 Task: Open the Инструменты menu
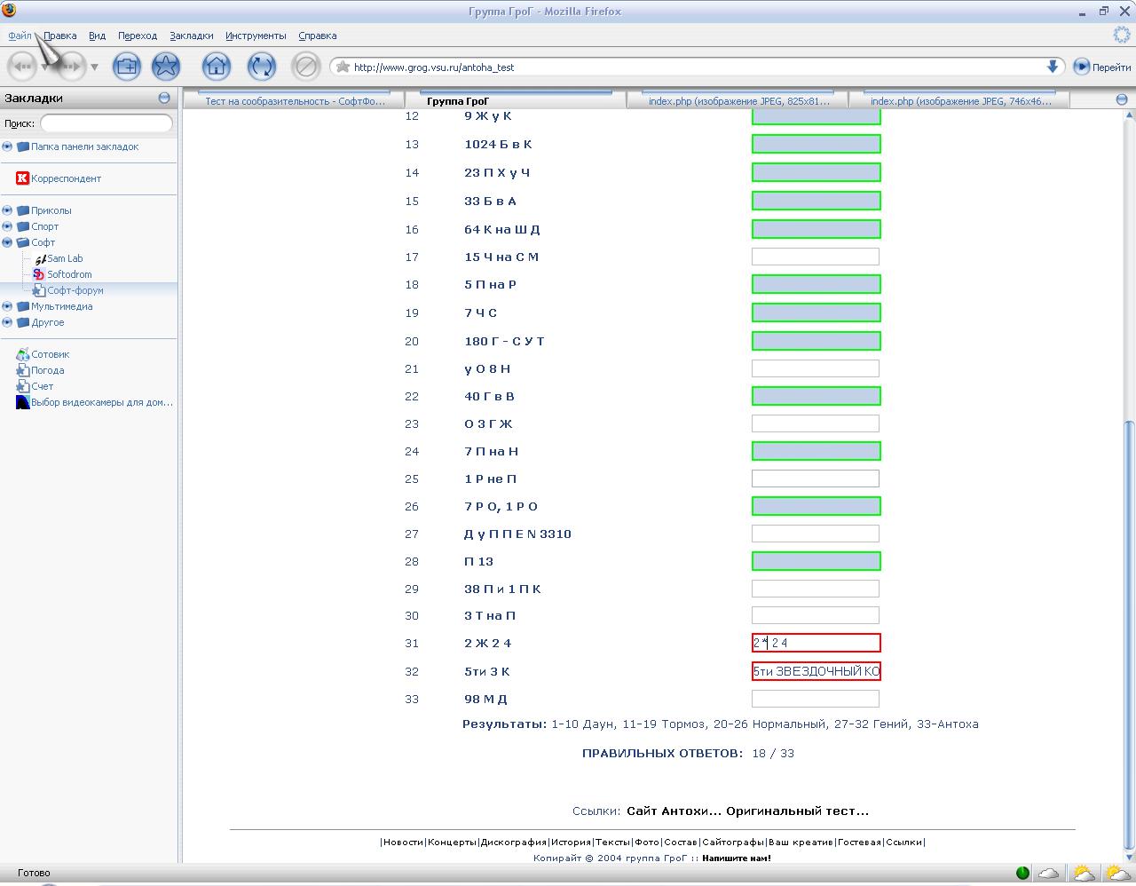[x=256, y=36]
